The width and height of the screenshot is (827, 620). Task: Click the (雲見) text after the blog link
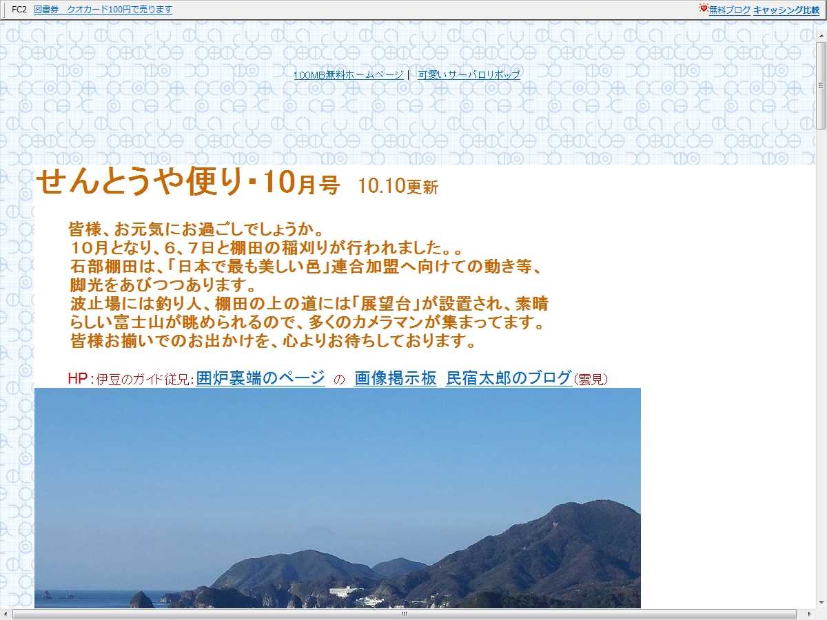(x=591, y=379)
